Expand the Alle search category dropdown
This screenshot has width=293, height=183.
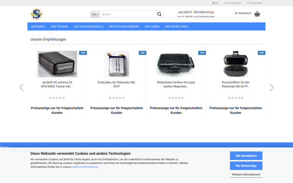tap(95, 14)
